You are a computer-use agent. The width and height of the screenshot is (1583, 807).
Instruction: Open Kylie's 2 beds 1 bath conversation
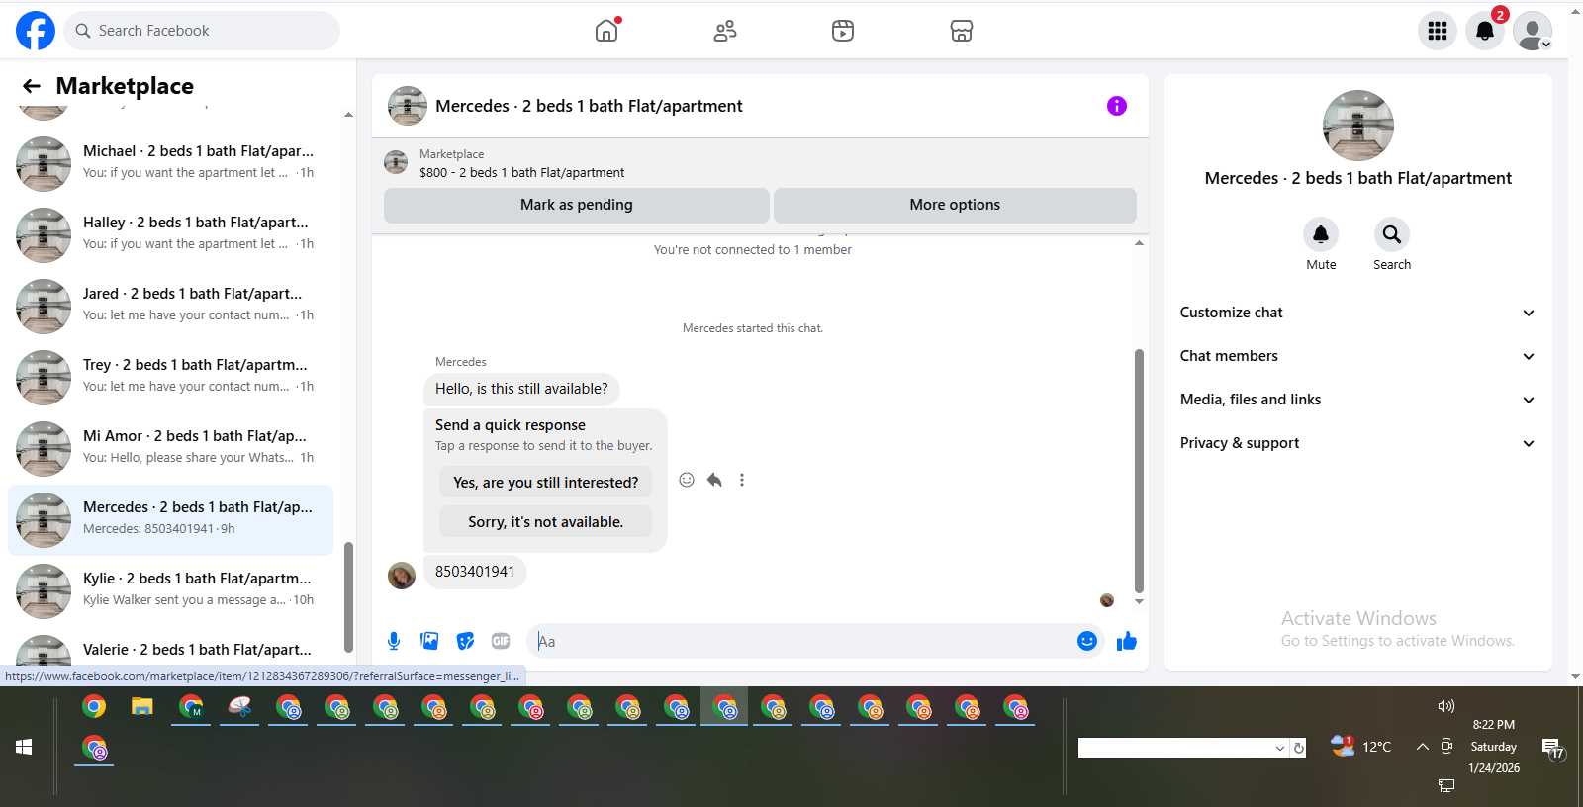point(170,590)
